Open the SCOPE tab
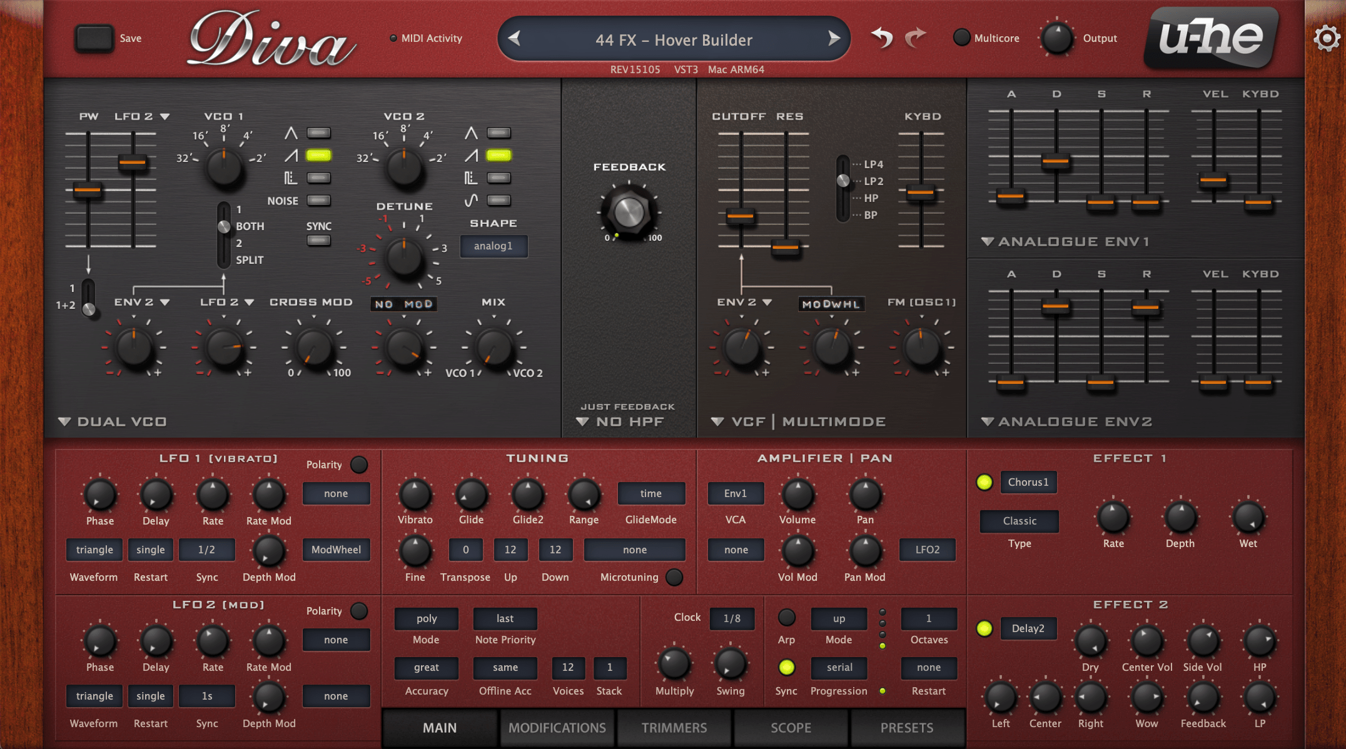Screen dimensions: 1346x749 click(x=791, y=728)
